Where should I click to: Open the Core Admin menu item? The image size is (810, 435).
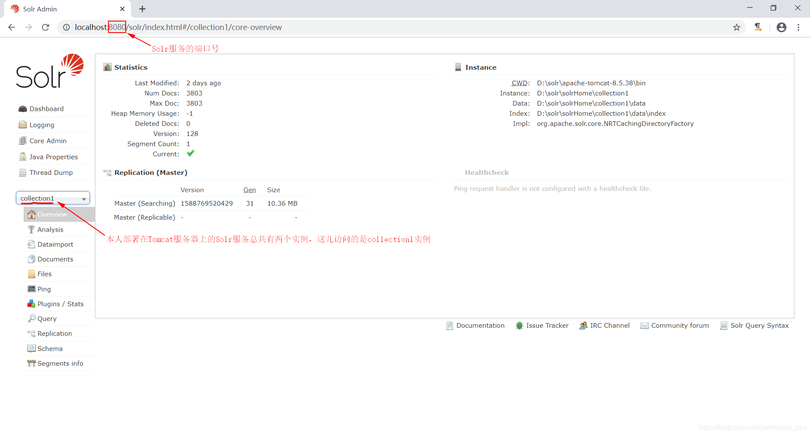tap(48, 141)
